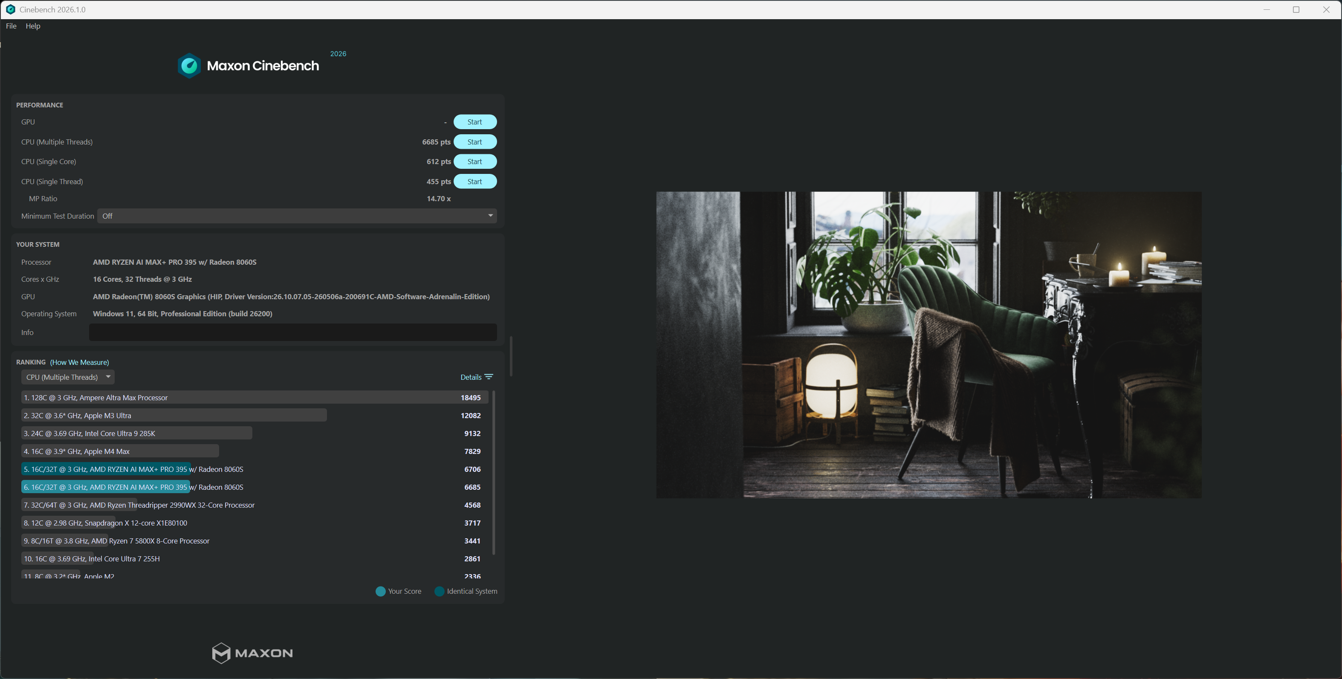Expand the Minimum Test Duration dropdown

coord(297,216)
